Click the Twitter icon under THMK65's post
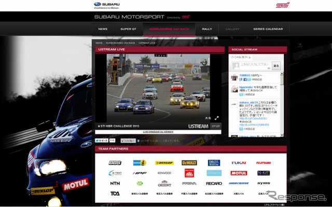The height and width of the screenshot is (207, 332). (249, 80)
